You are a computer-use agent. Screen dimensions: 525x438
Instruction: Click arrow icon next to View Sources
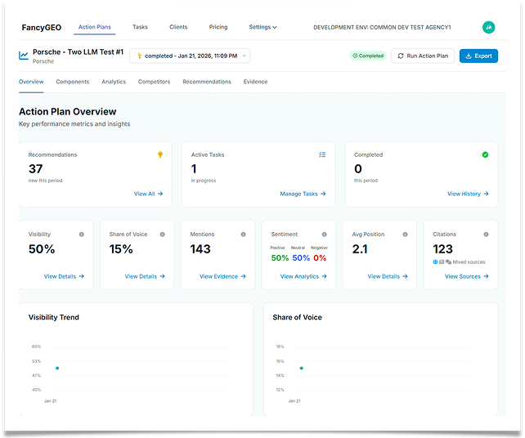coord(487,276)
